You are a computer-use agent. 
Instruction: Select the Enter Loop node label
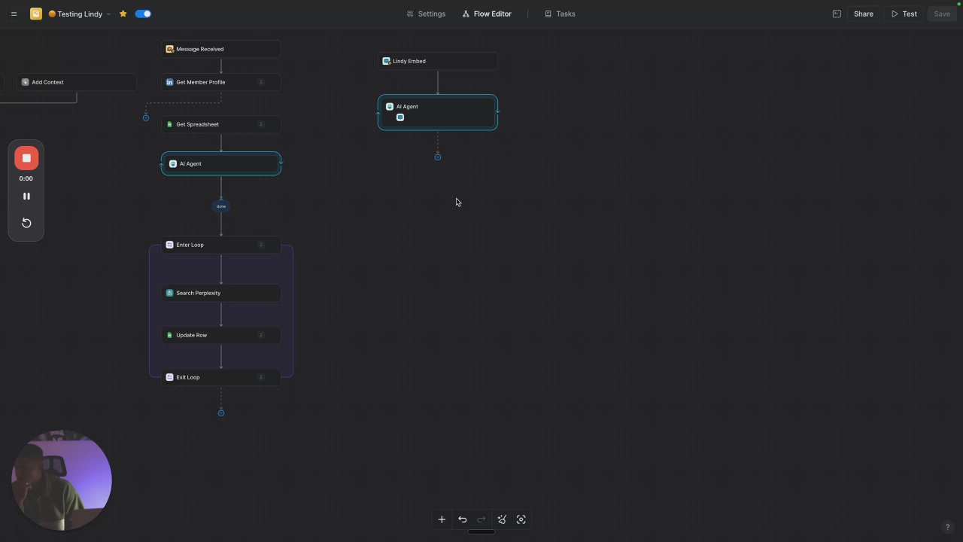[190, 245]
